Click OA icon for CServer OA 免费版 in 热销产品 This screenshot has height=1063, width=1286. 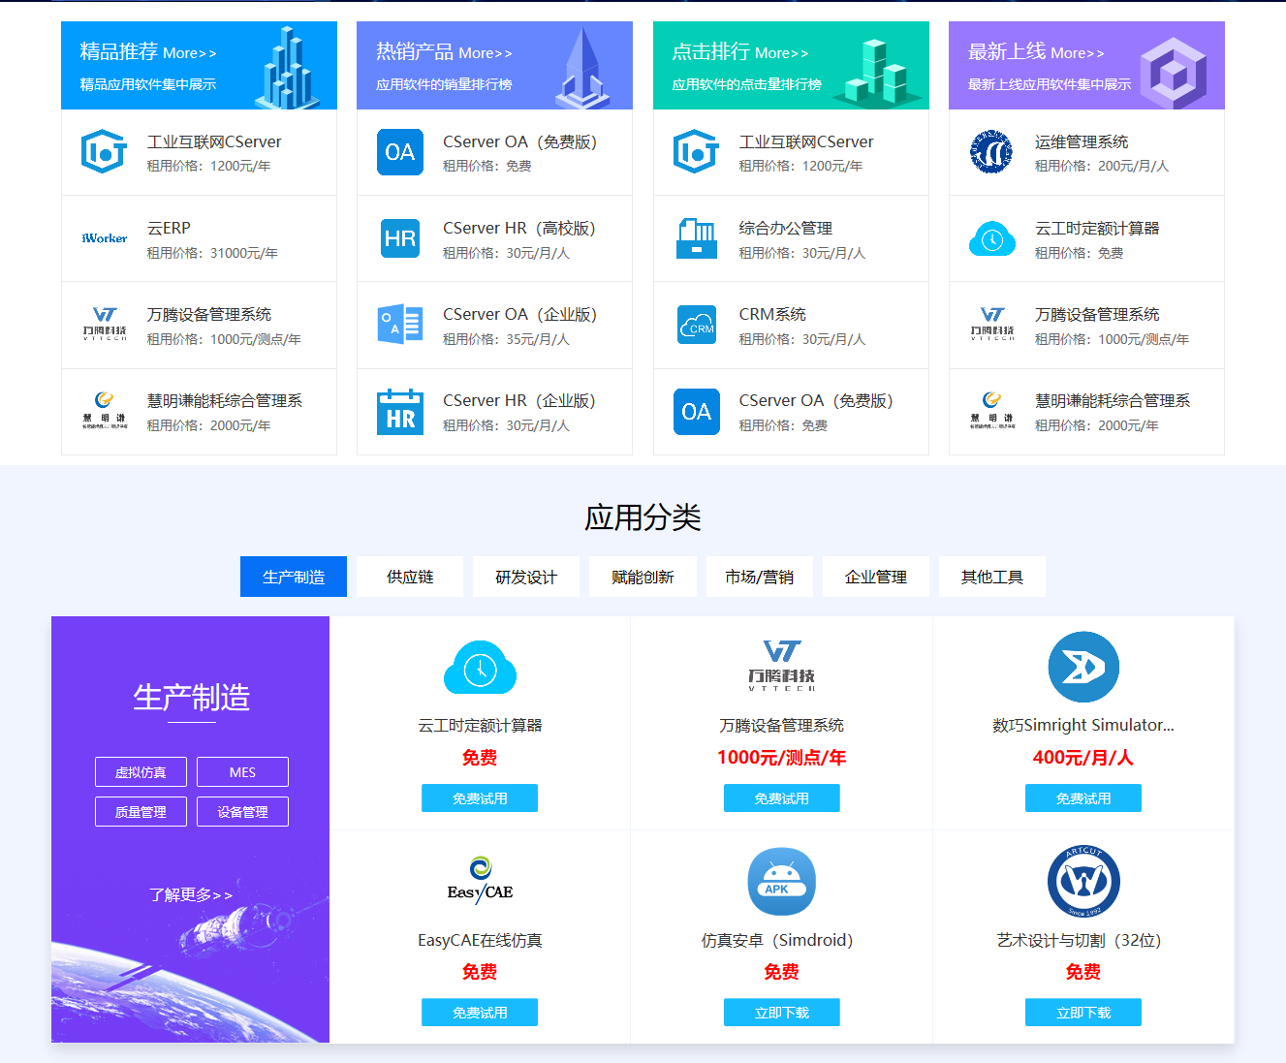[400, 152]
